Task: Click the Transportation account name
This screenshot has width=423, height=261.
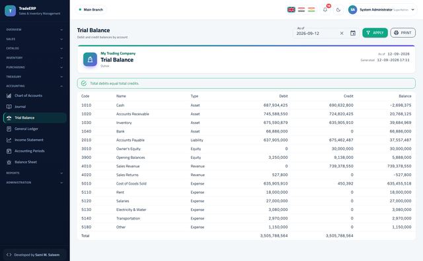Action: [x=128, y=218]
